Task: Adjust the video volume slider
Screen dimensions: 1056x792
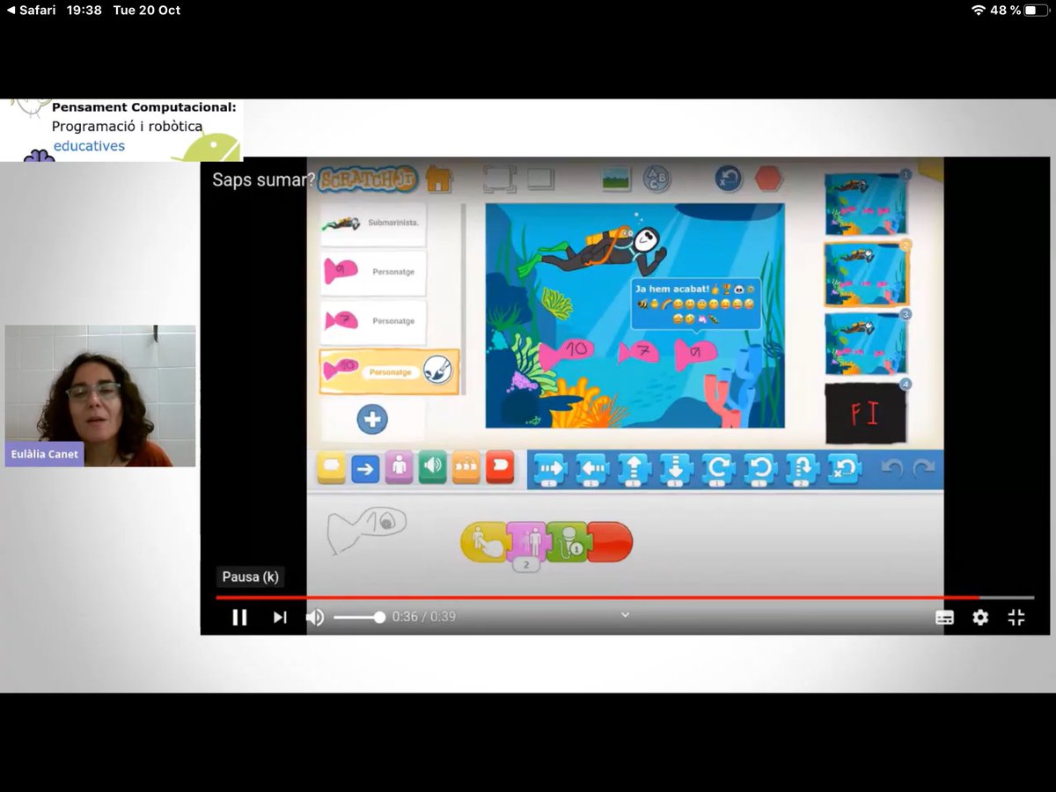Action: (x=359, y=618)
